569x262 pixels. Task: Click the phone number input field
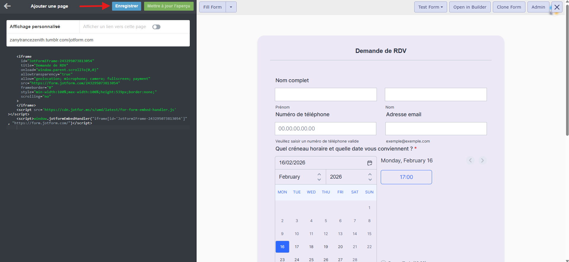pyautogui.click(x=325, y=129)
